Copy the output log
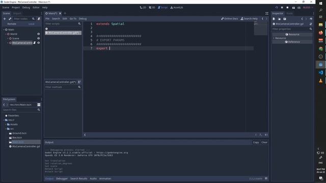Viewport: 326px width, 183px height. coord(256,142)
